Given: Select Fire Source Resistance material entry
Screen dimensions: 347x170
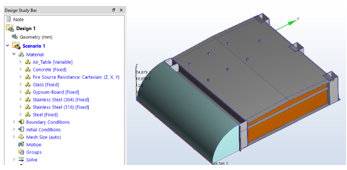Looking at the screenshot, I should (76, 77).
